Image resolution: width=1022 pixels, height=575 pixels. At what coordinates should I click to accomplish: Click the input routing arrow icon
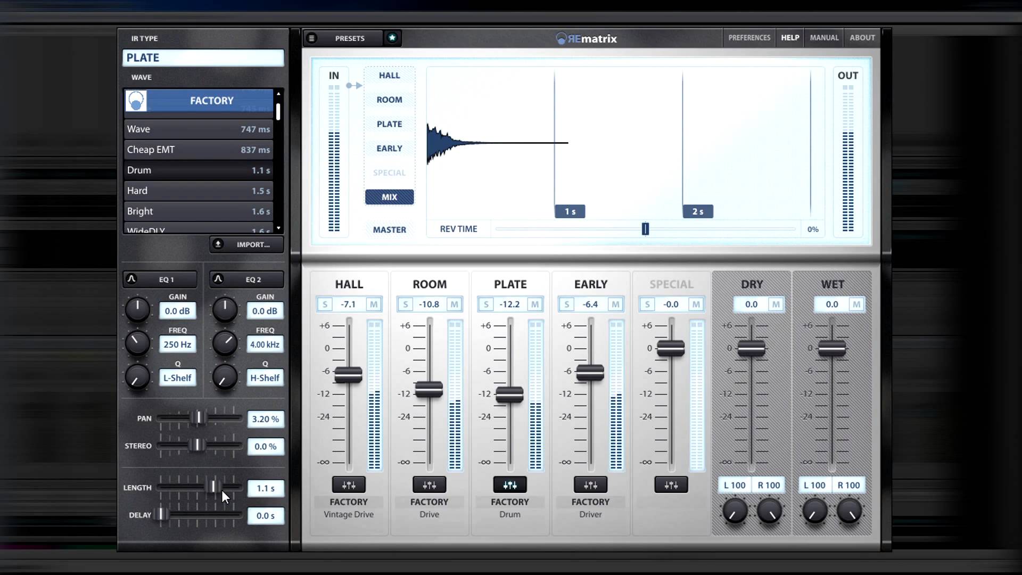[354, 85]
